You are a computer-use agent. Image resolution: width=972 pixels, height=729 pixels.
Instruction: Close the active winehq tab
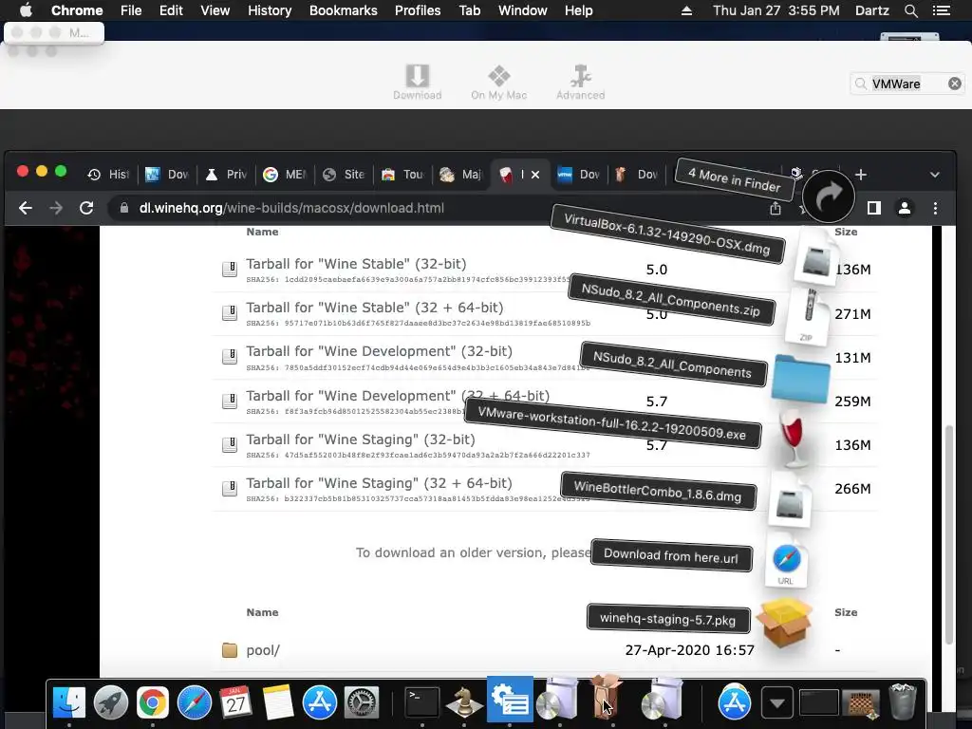coord(535,175)
